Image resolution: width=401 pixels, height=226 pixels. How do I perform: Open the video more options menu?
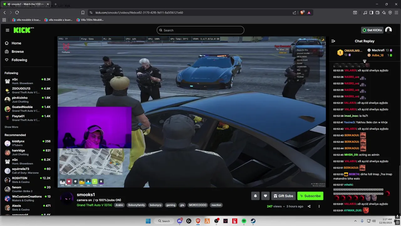click(319, 206)
